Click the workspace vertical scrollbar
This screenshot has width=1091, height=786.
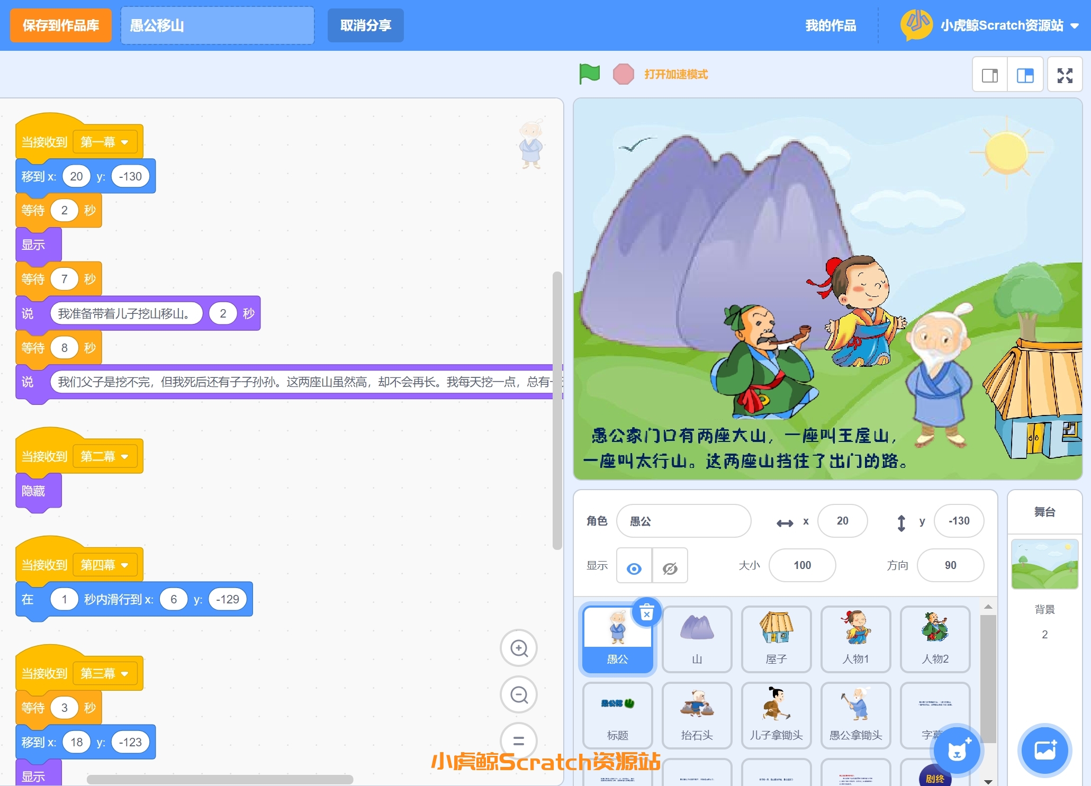pos(557,410)
